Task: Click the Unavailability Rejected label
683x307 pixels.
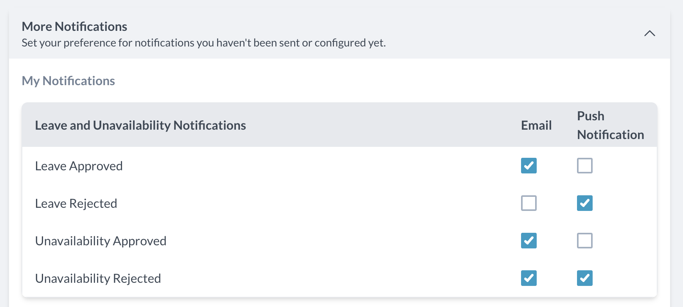Action: [98, 278]
